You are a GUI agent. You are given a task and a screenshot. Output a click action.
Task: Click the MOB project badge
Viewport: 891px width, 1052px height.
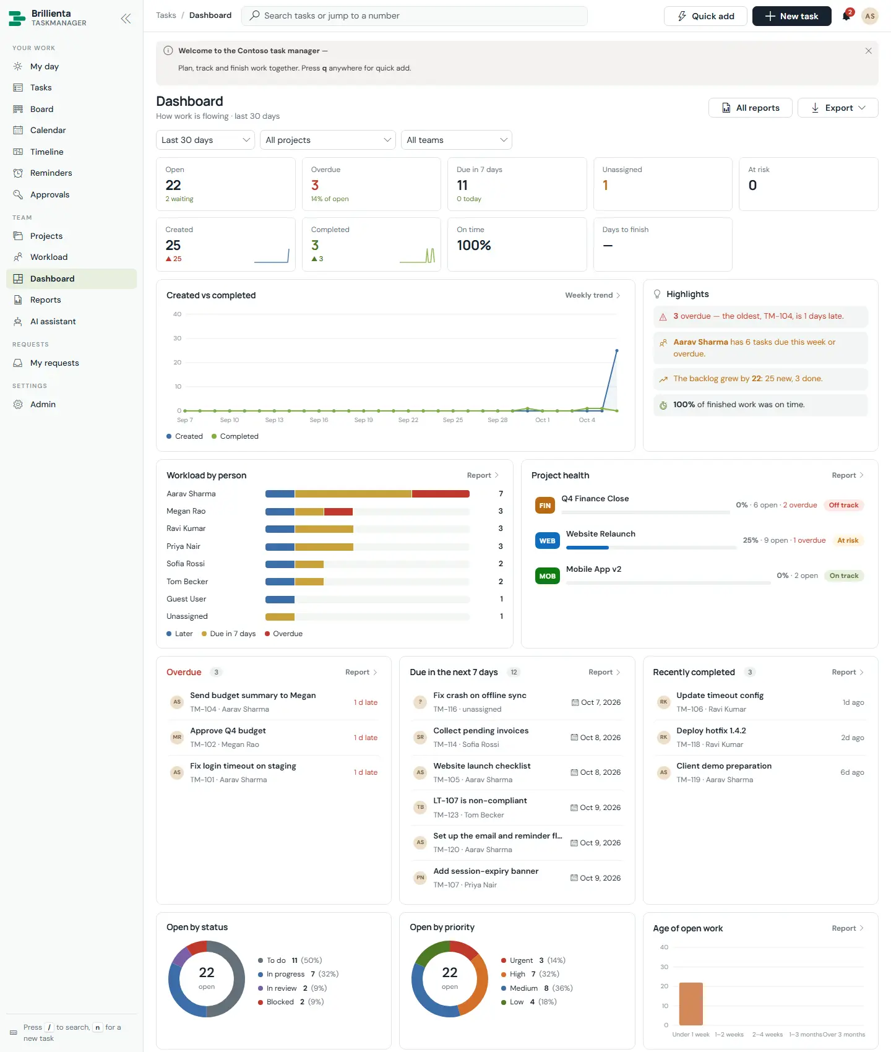[x=548, y=576]
